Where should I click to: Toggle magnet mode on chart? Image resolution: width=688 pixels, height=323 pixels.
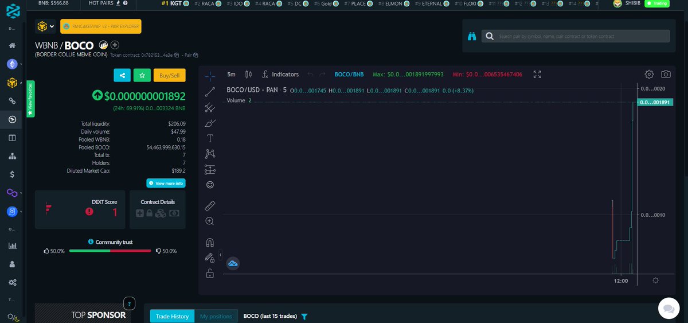coord(210,242)
